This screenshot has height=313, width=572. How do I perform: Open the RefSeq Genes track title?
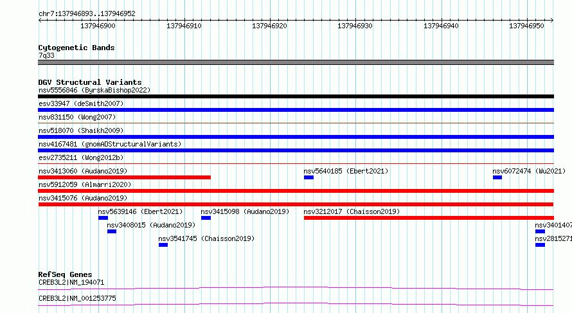tap(65, 274)
